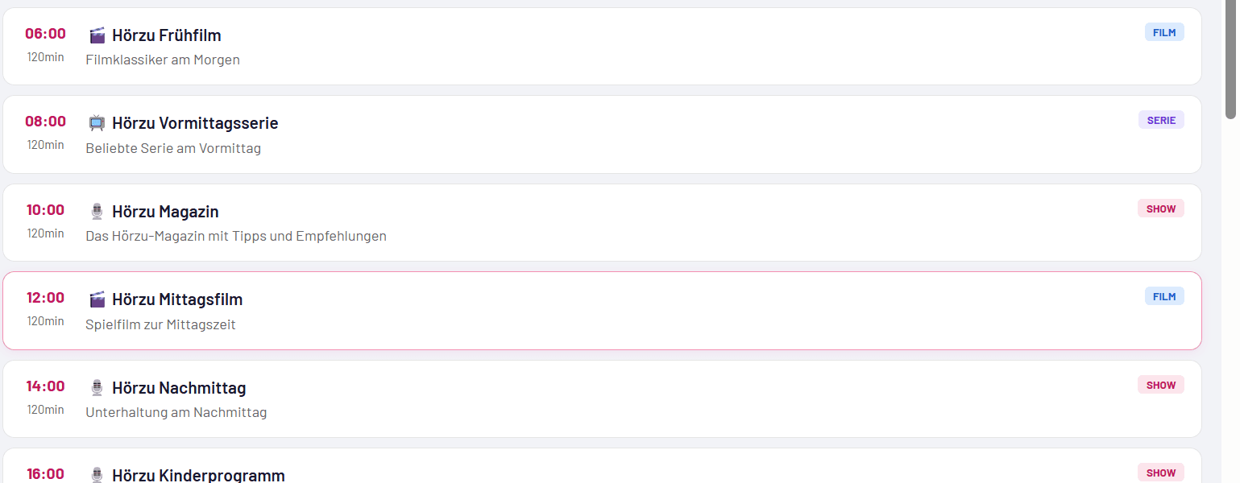The height and width of the screenshot is (483, 1240).
Task: Click the FILM badge on Hörzu Frühfilm
Action: (x=1164, y=31)
